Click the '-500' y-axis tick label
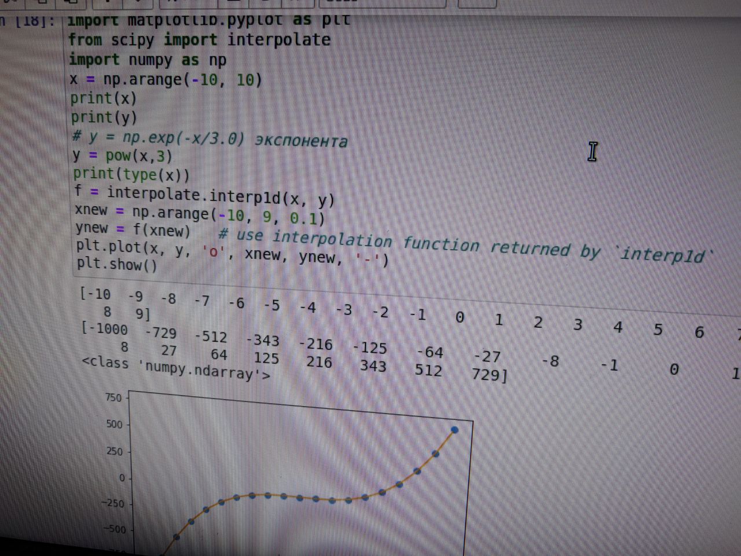741x556 pixels. 115,529
